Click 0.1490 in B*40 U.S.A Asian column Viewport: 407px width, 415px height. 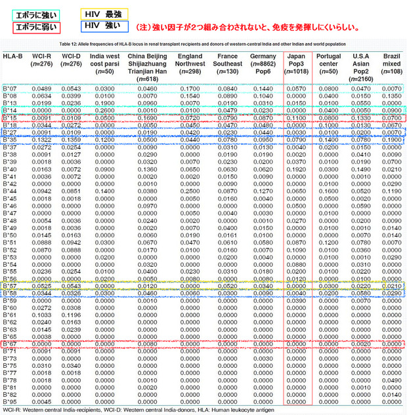click(361, 169)
